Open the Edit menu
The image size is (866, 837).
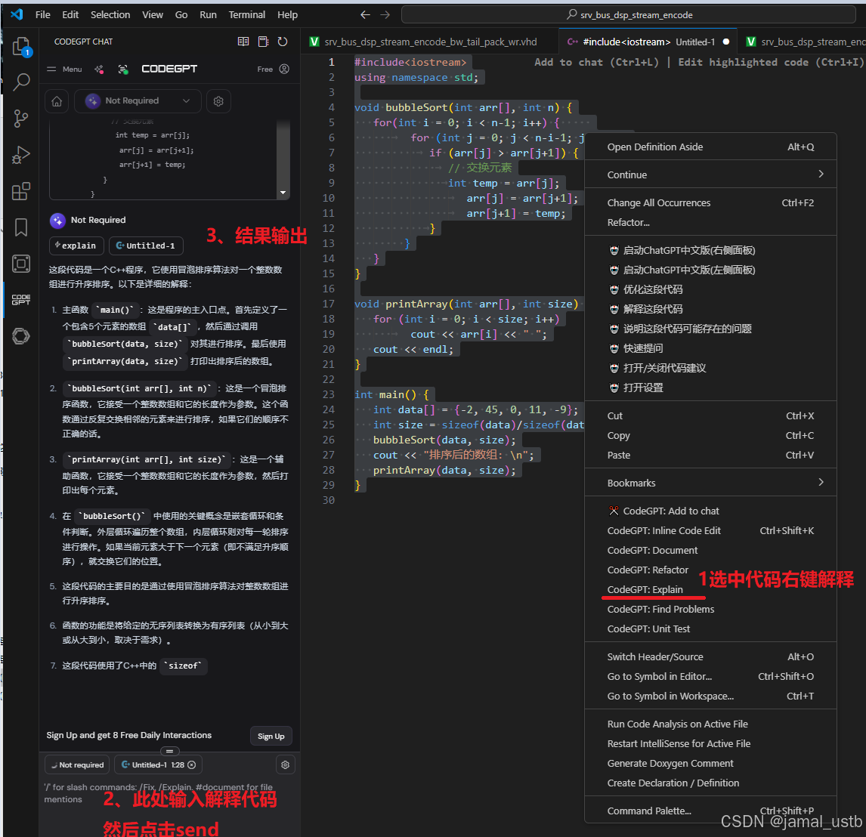point(70,15)
